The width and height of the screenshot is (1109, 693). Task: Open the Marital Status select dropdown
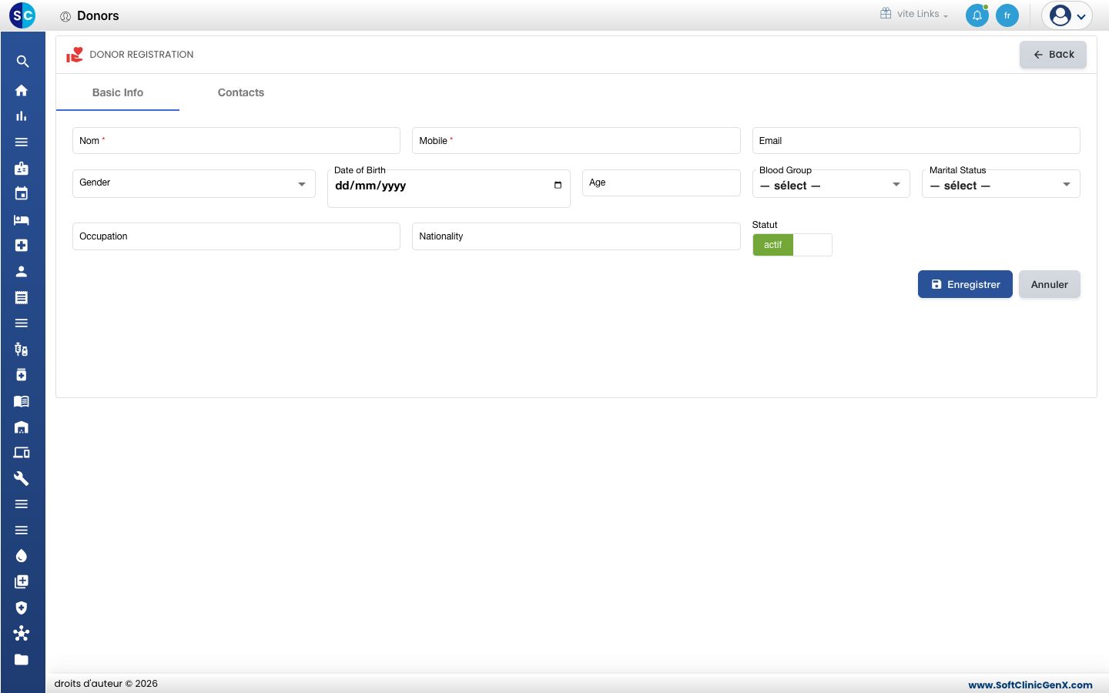click(1001, 184)
